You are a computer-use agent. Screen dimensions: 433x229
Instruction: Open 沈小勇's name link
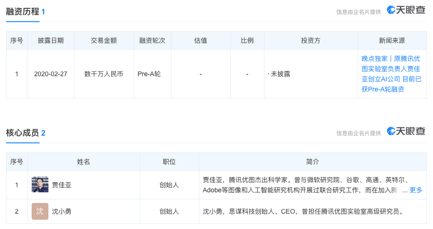[62, 211]
